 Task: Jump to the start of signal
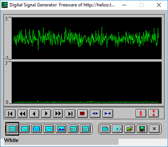click(10, 114)
